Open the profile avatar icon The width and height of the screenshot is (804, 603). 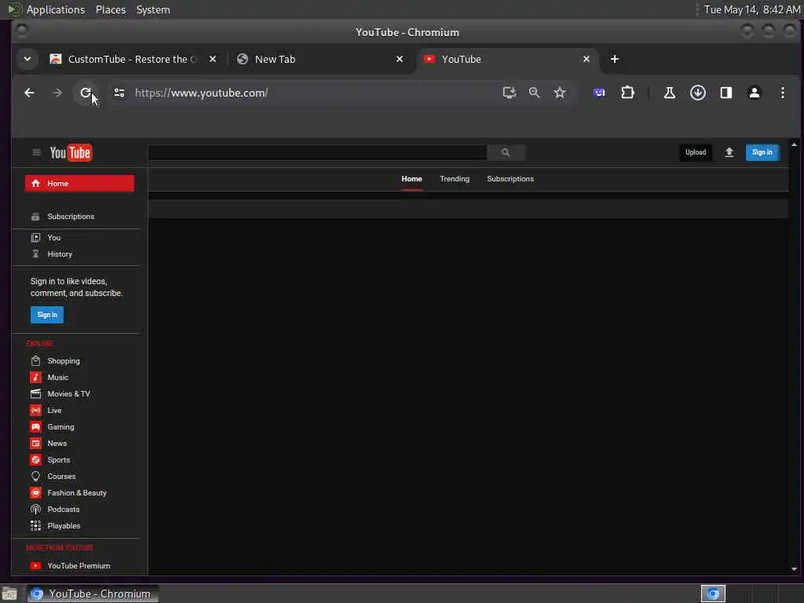[x=755, y=93]
